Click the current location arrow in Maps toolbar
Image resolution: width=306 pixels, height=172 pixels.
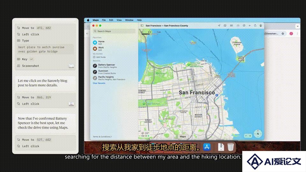(219, 25)
